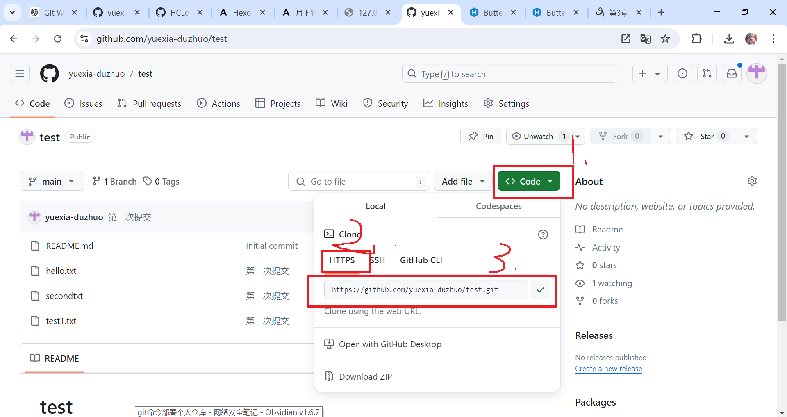
Task: Click the Translate page icon
Action: [646, 39]
